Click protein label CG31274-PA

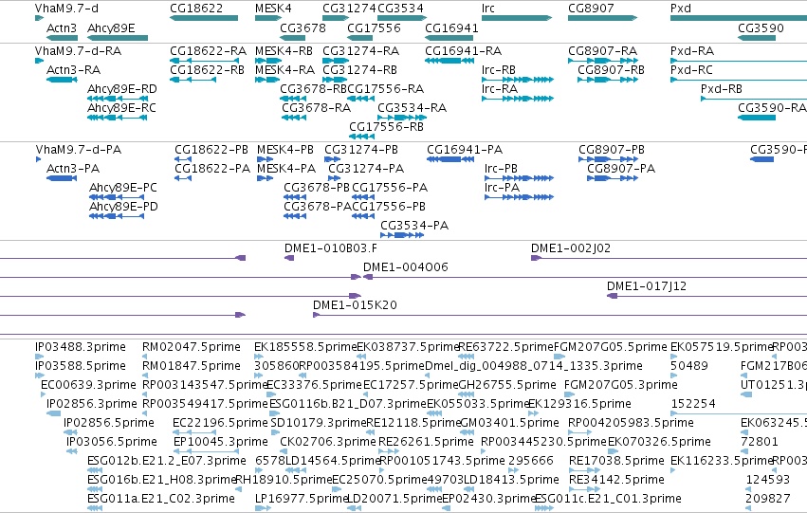pyautogui.click(x=366, y=169)
